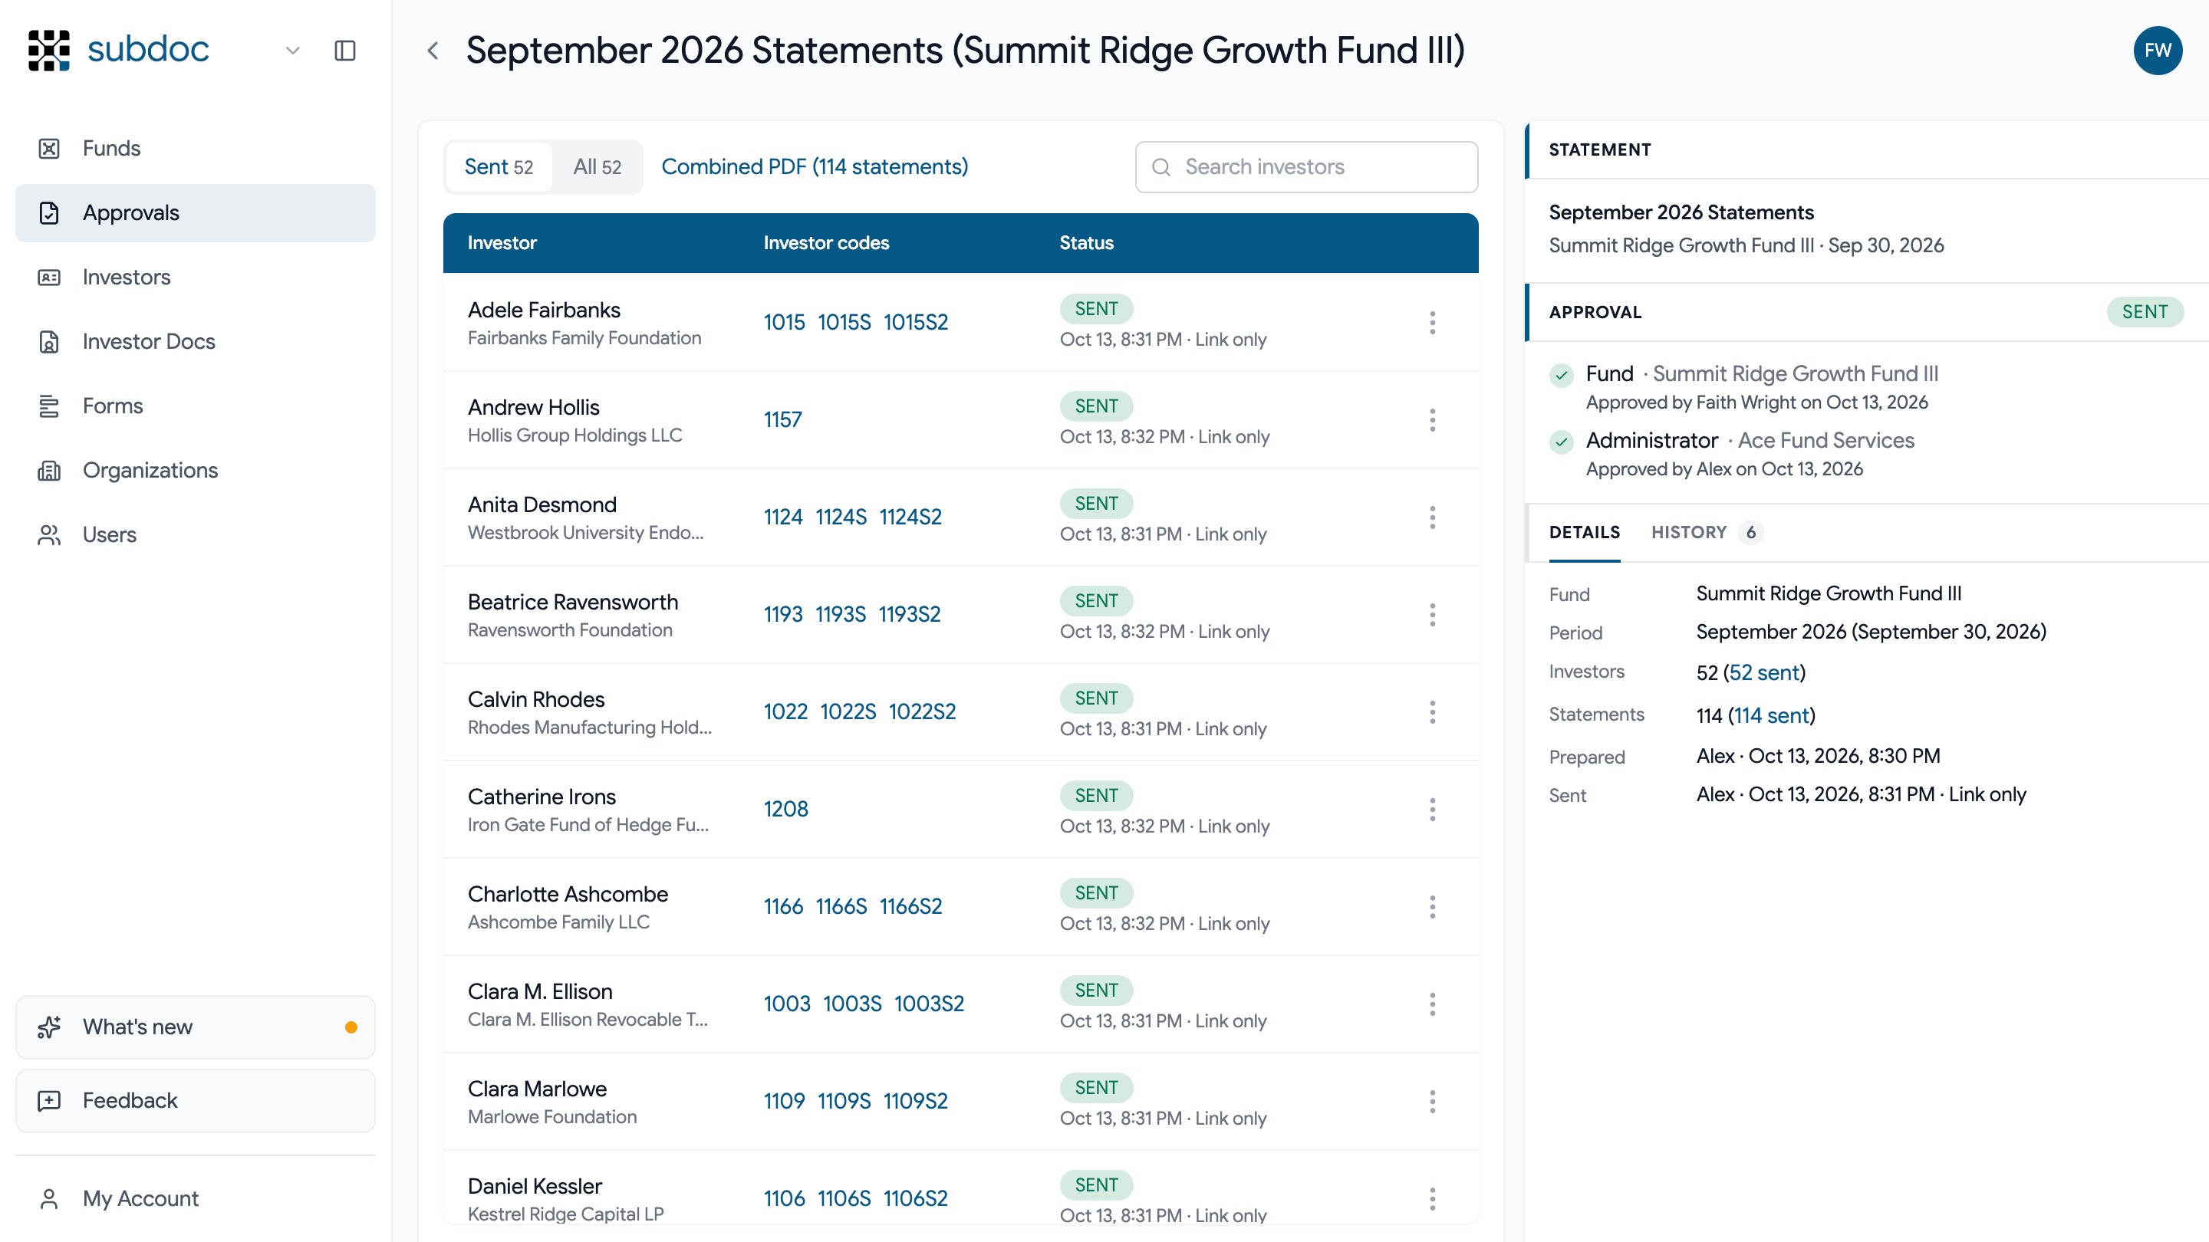This screenshot has height=1242, width=2209.
Task: Switch to the HISTORY tab
Action: [x=1706, y=532]
